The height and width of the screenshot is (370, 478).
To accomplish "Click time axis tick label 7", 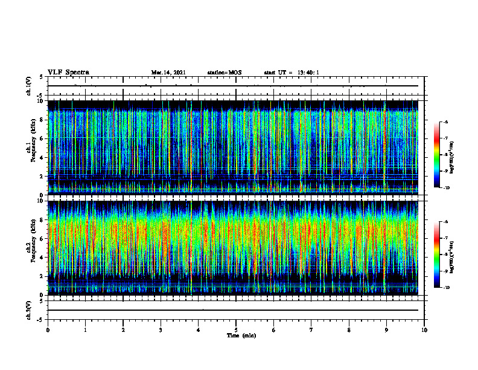I will pyautogui.click(x=311, y=330).
